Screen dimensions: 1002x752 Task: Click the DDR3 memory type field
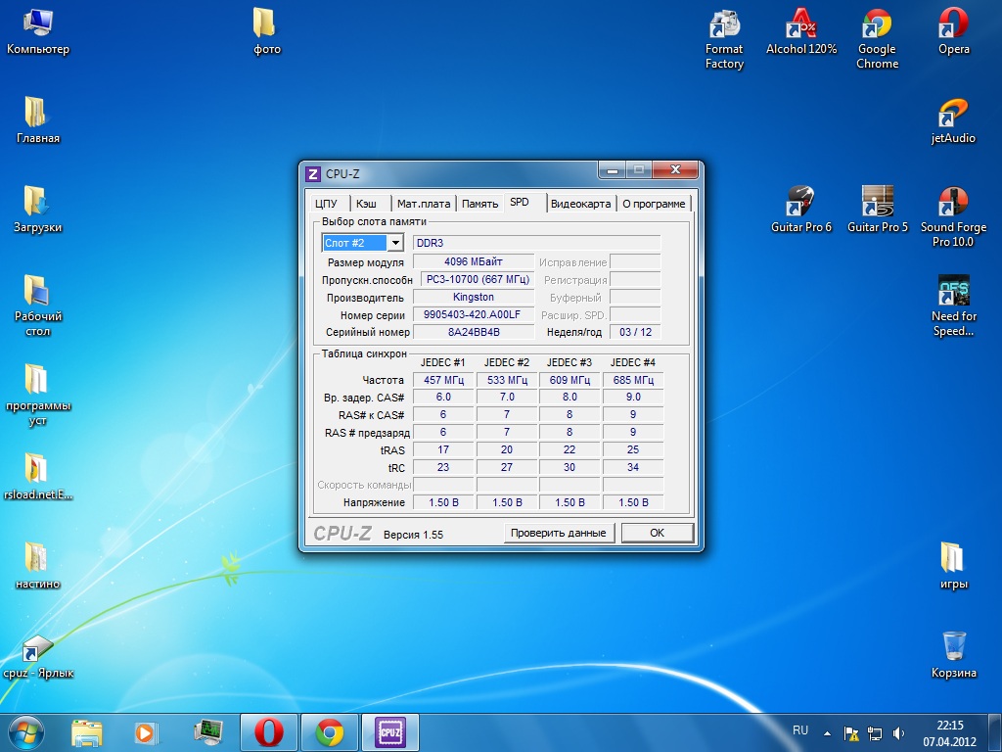537,243
